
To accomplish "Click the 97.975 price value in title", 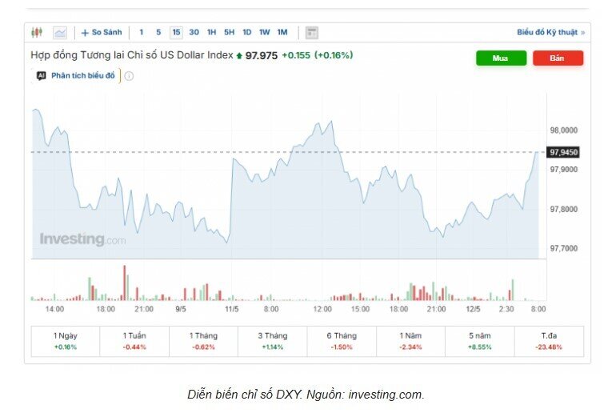I will tap(261, 55).
